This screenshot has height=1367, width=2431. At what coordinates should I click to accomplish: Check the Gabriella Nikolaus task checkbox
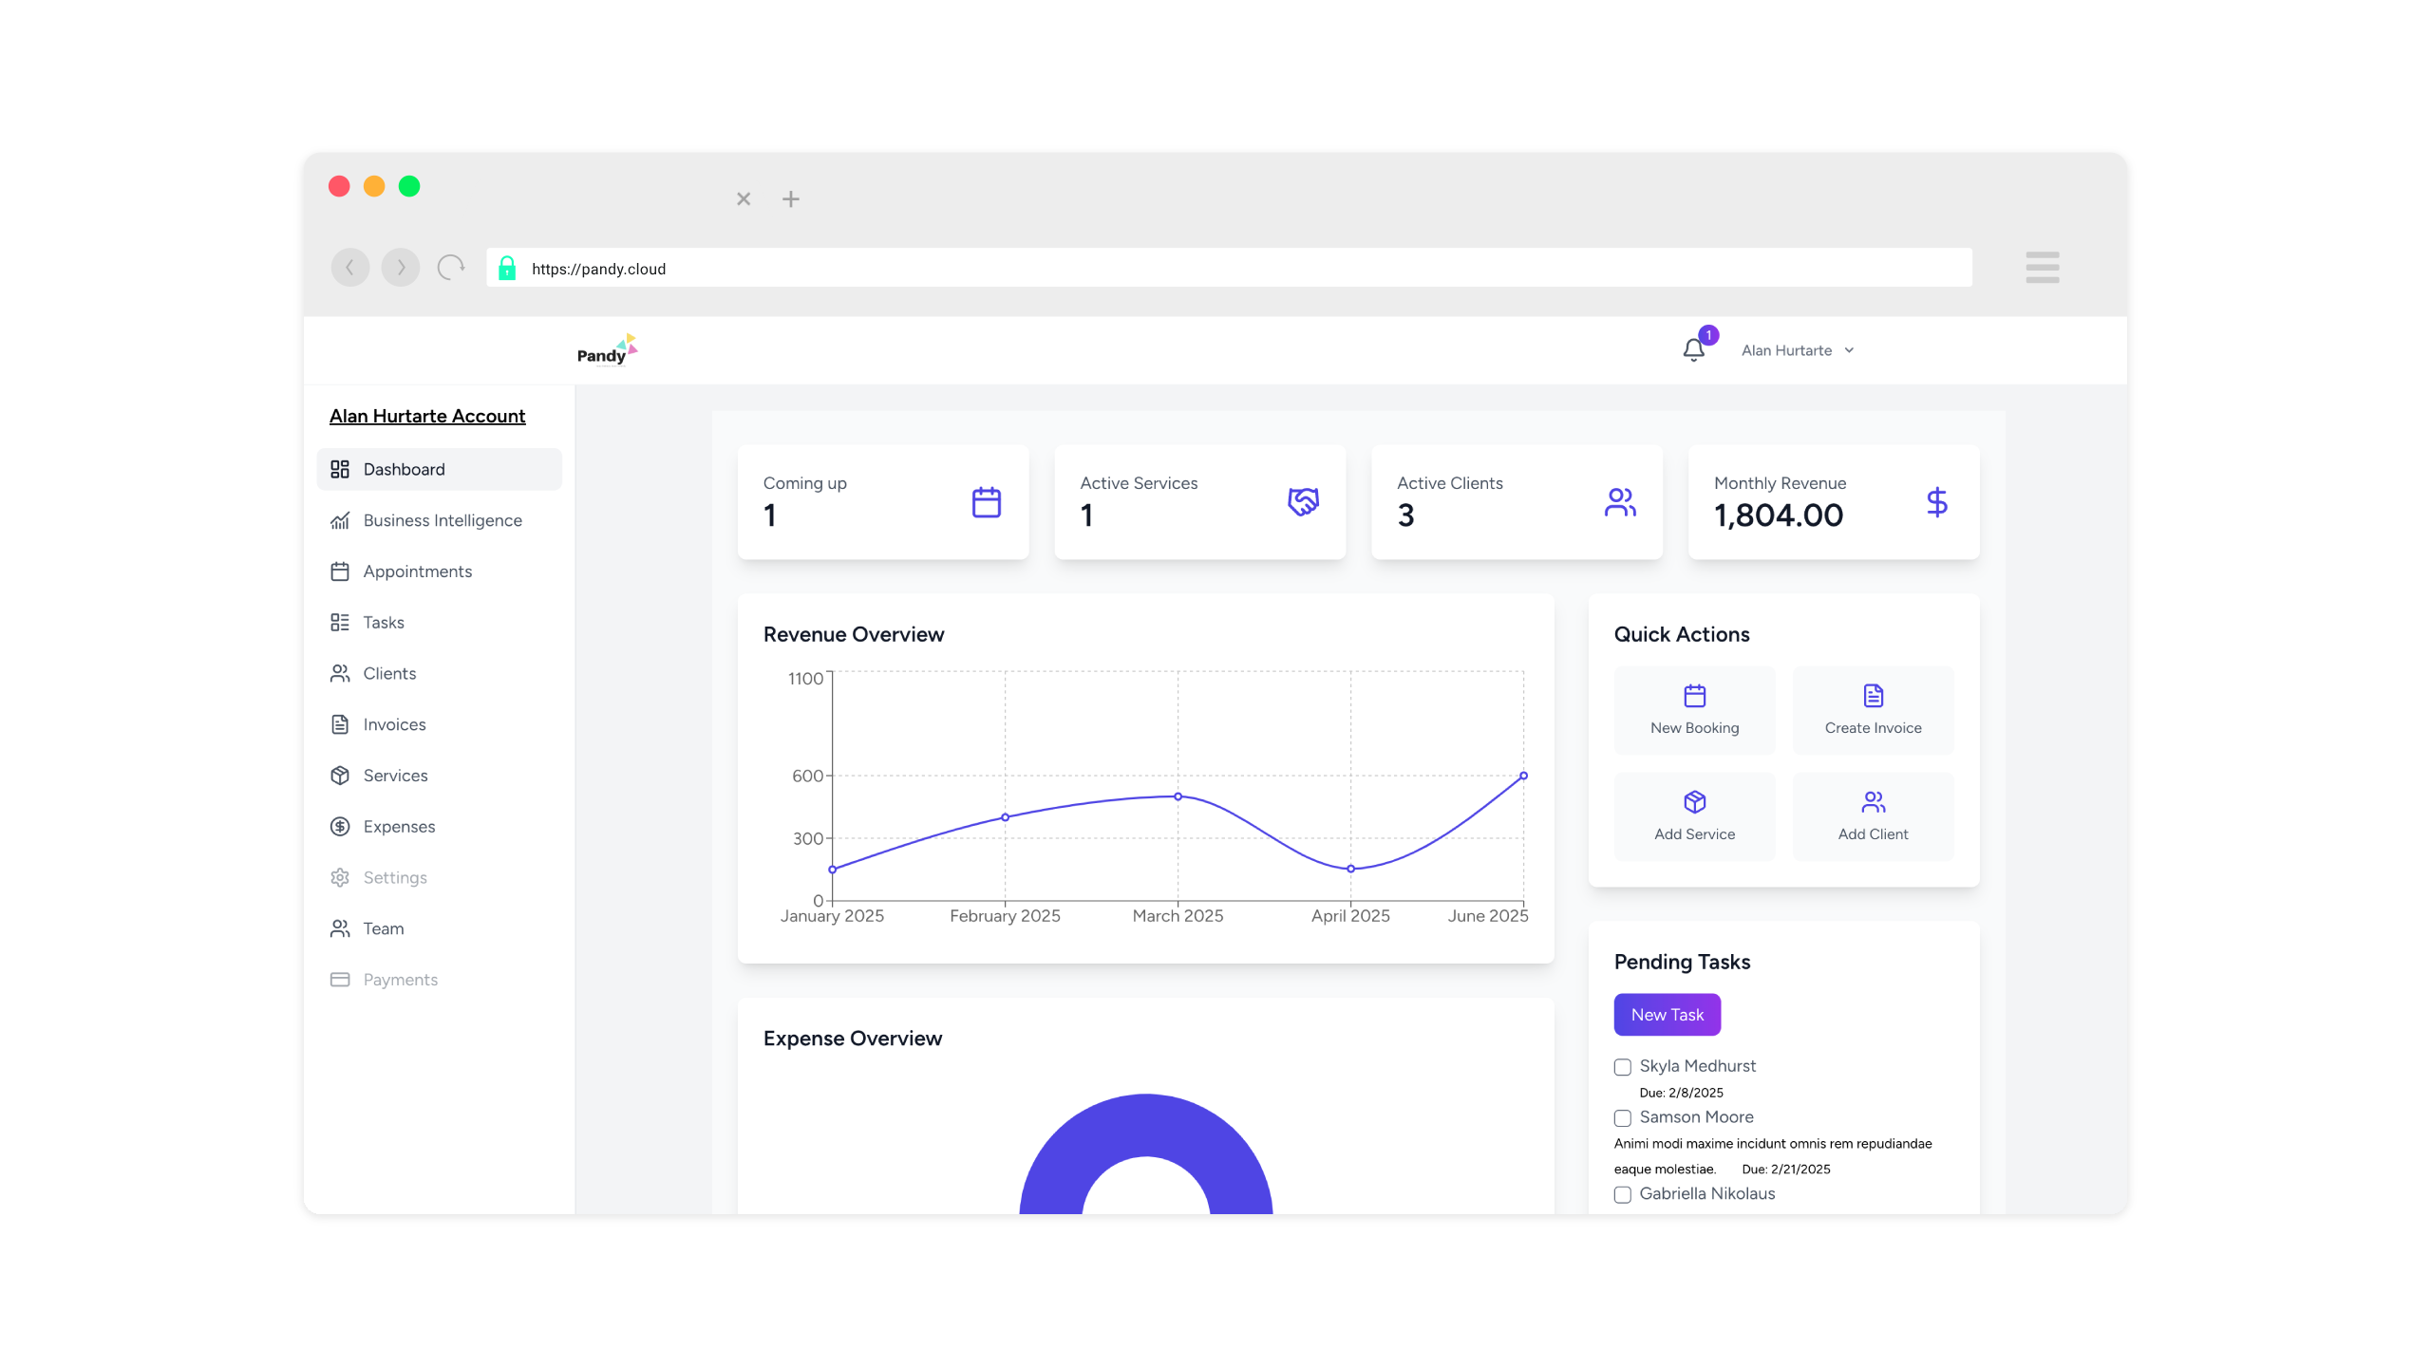(x=1623, y=1195)
